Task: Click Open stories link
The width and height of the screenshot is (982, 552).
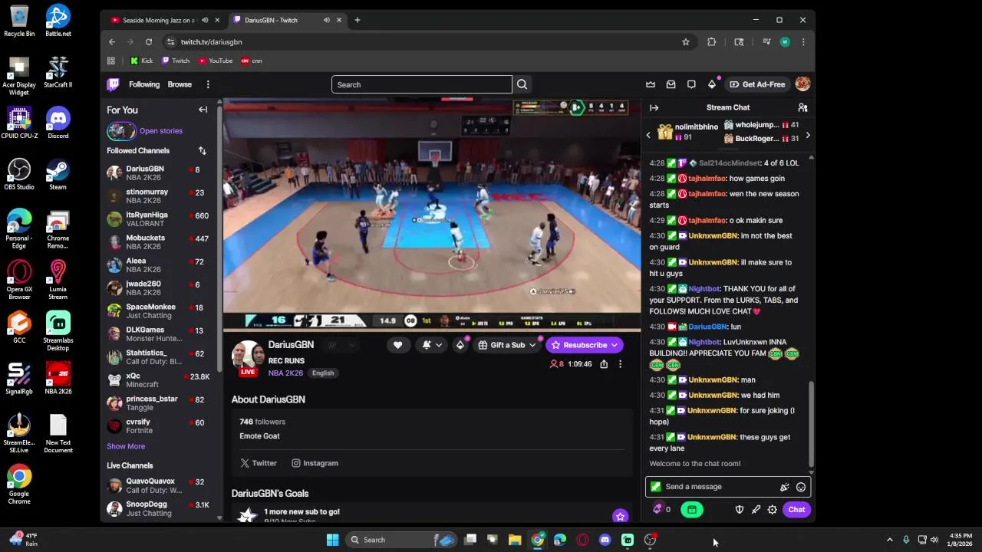Action: pyautogui.click(x=161, y=131)
